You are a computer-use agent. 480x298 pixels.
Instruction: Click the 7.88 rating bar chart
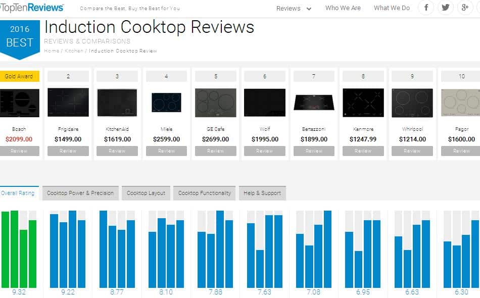click(215, 249)
